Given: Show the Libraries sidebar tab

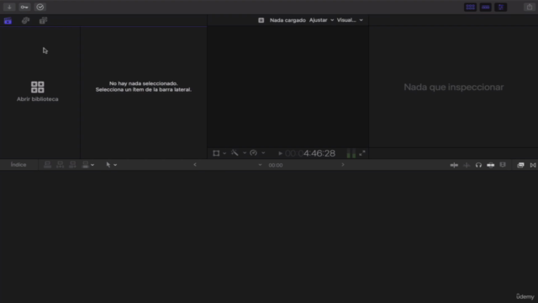Looking at the screenshot, I should [x=8, y=20].
